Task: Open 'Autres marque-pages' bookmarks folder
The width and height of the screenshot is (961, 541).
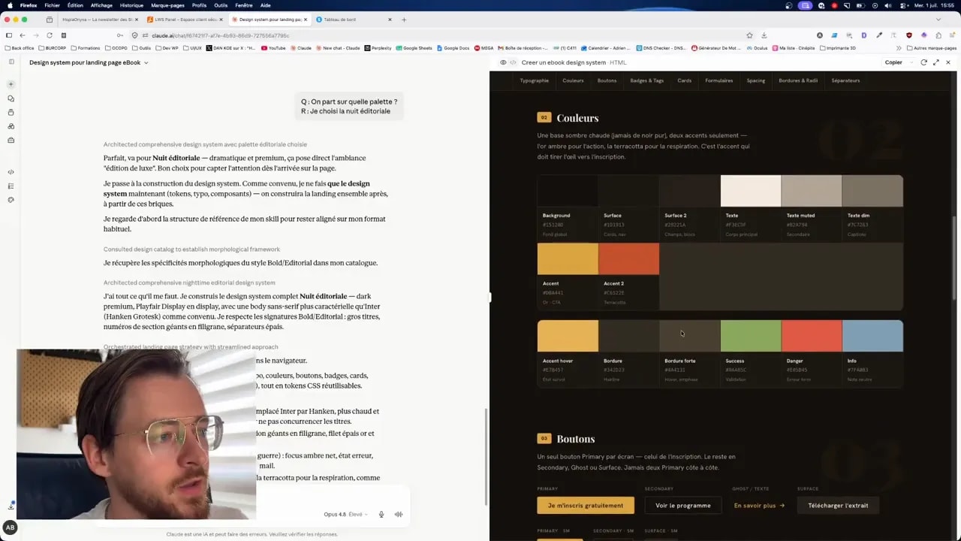Action: click(932, 48)
